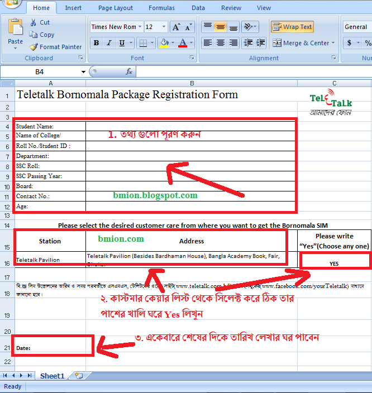
Task: Select Top Align for the cell
Action: (208, 27)
